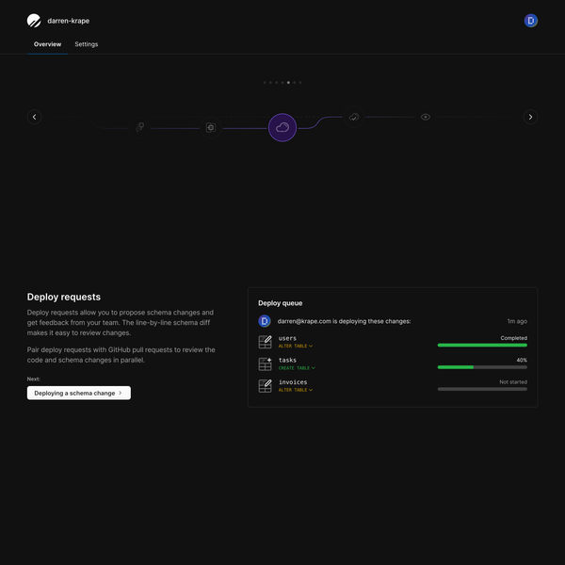Switch to the Overview tab
This screenshot has width=565, height=565.
pyautogui.click(x=48, y=44)
